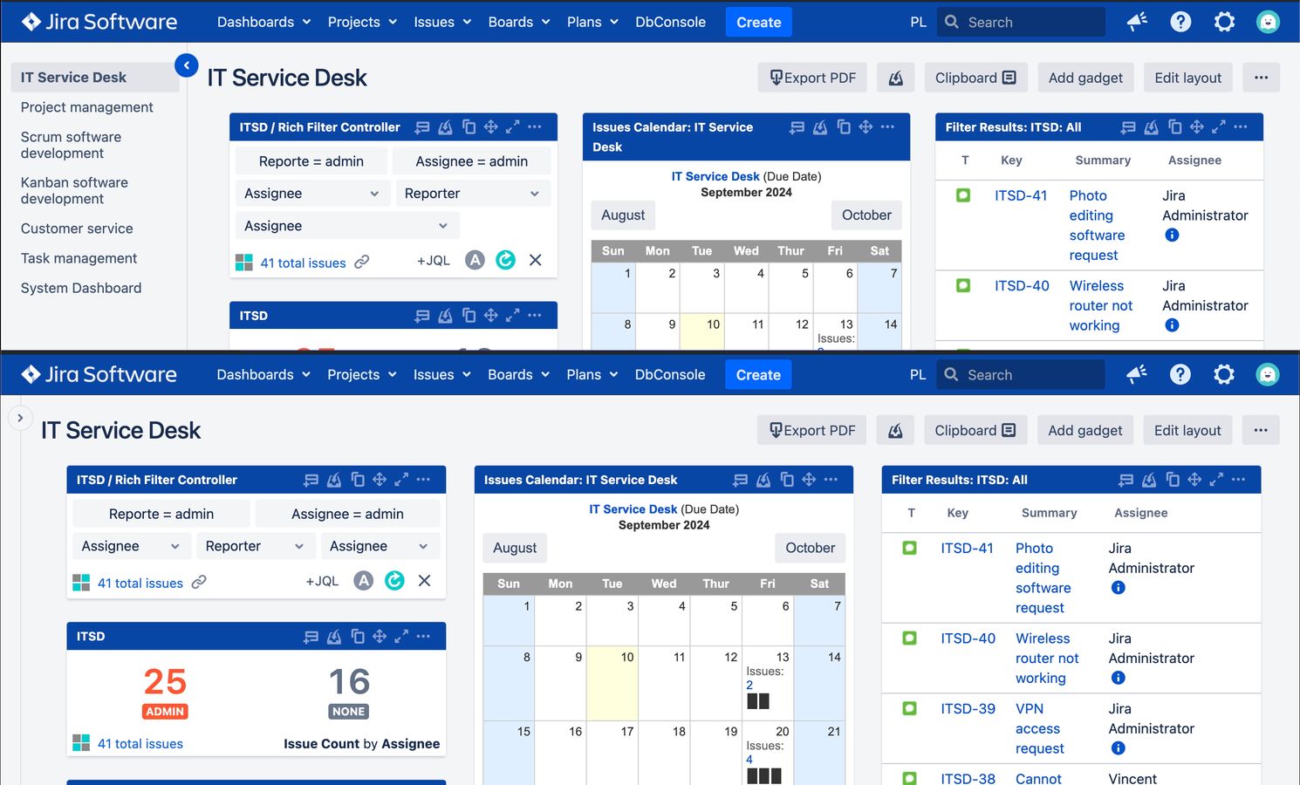Image resolution: width=1300 pixels, height=785 pixels.
Task: Open the Plans menu in the upper view
Action: coord(592,22)
